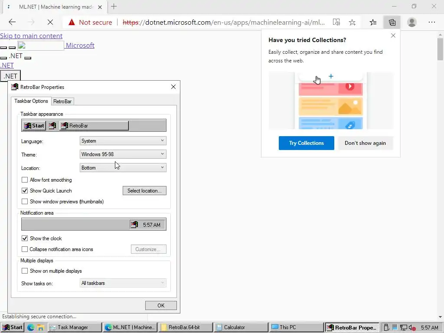Click the disabled Customize... button
Image resolution: width=444 pixels, height=333 pixels.
click(x=149, y=249)
